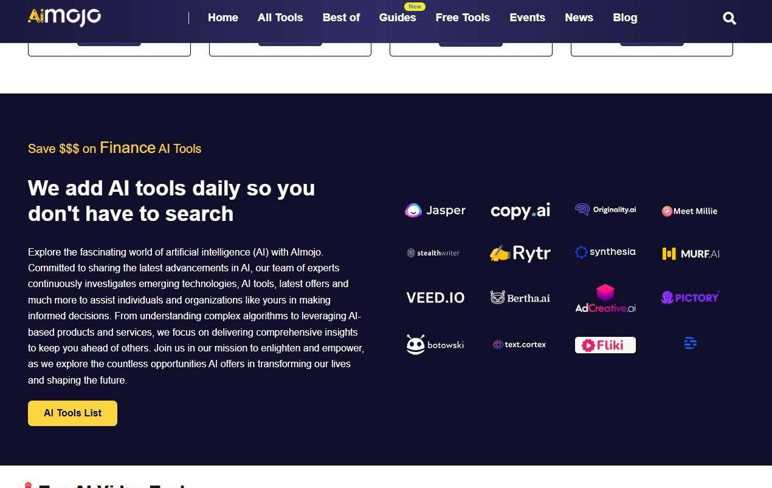Open the All Tools menu
772x488 pixels.
[280, 18]
